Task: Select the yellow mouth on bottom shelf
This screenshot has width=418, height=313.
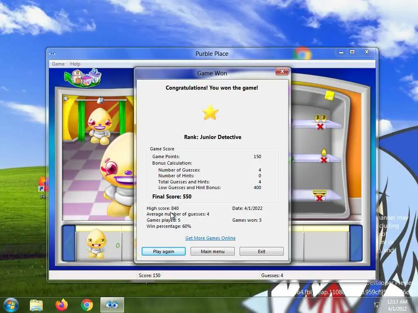Action: click(319, 192)
